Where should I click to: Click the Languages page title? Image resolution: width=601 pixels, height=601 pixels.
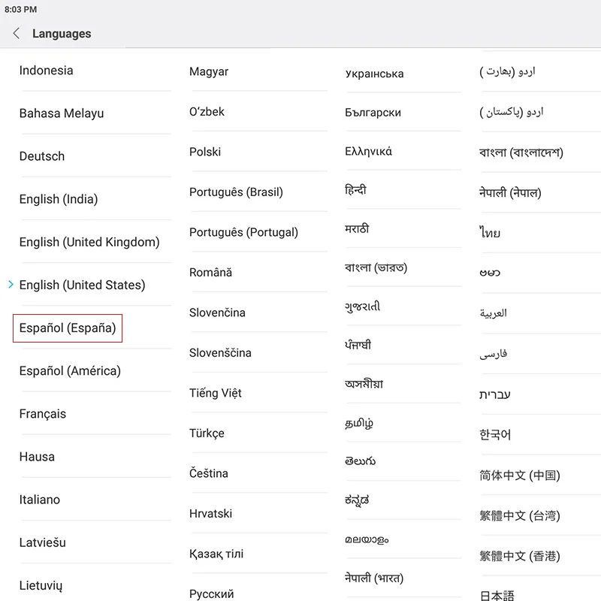coord(62,34)
